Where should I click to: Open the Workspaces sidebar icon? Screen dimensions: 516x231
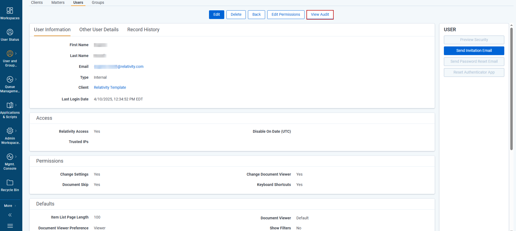(10, 11)
